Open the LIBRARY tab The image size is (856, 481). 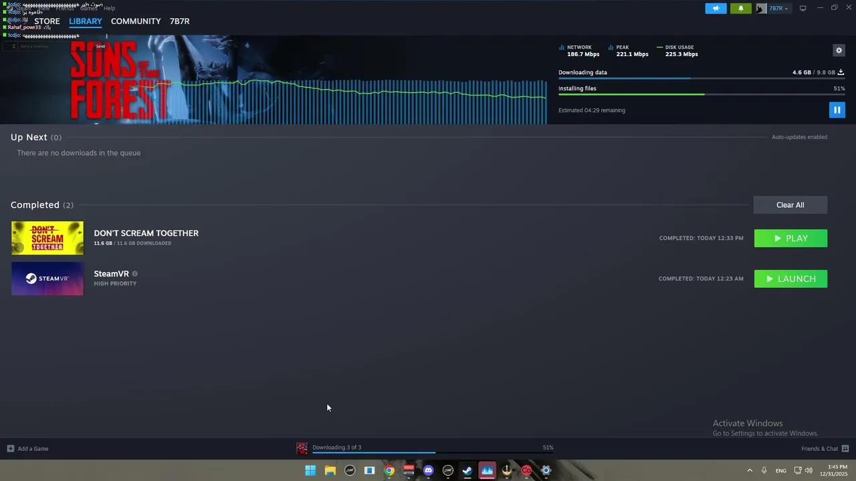click(86, 21)
